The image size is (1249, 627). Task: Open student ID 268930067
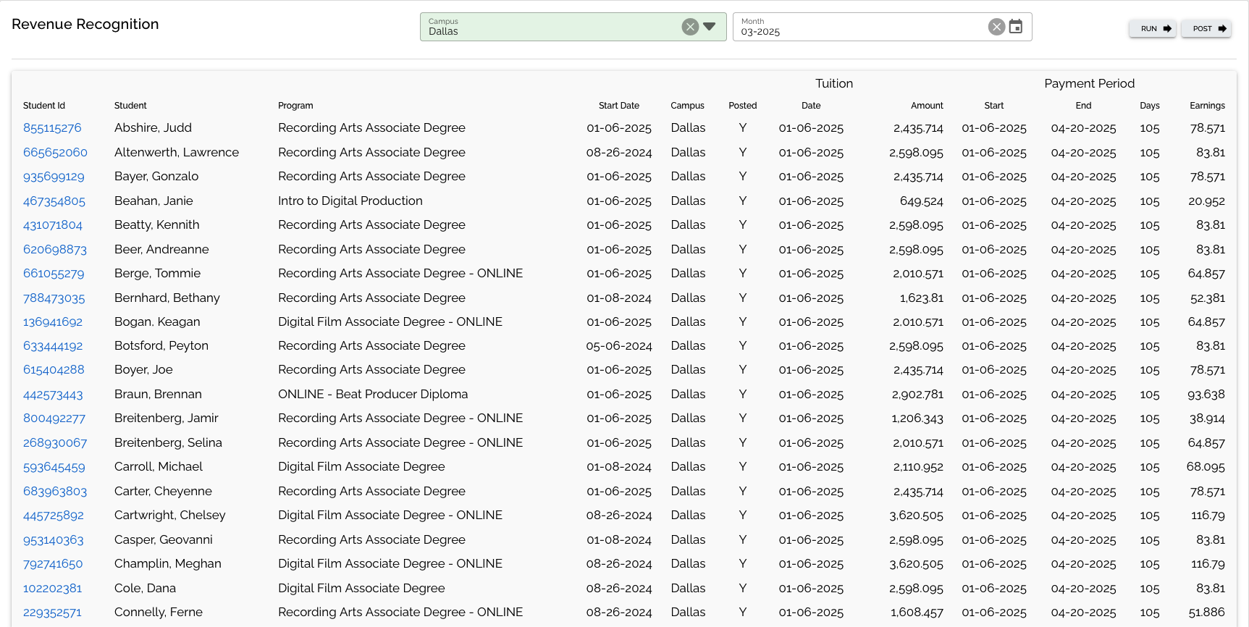point(55,443)
